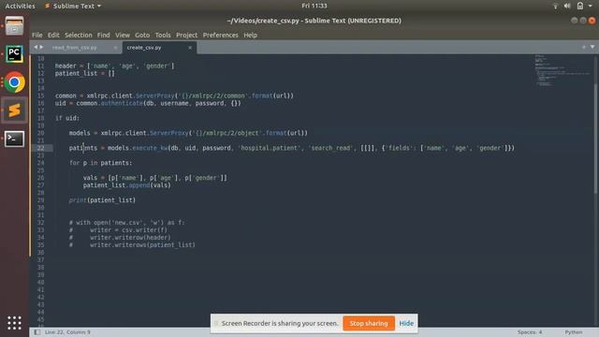Expand the system menu arrow
599x337 pixels.
pyautogui.click(x=591, y=7)
